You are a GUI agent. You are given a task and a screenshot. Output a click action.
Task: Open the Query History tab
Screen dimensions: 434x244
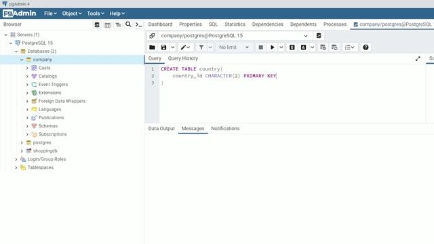pyautogui.click(x=183, y=58)
